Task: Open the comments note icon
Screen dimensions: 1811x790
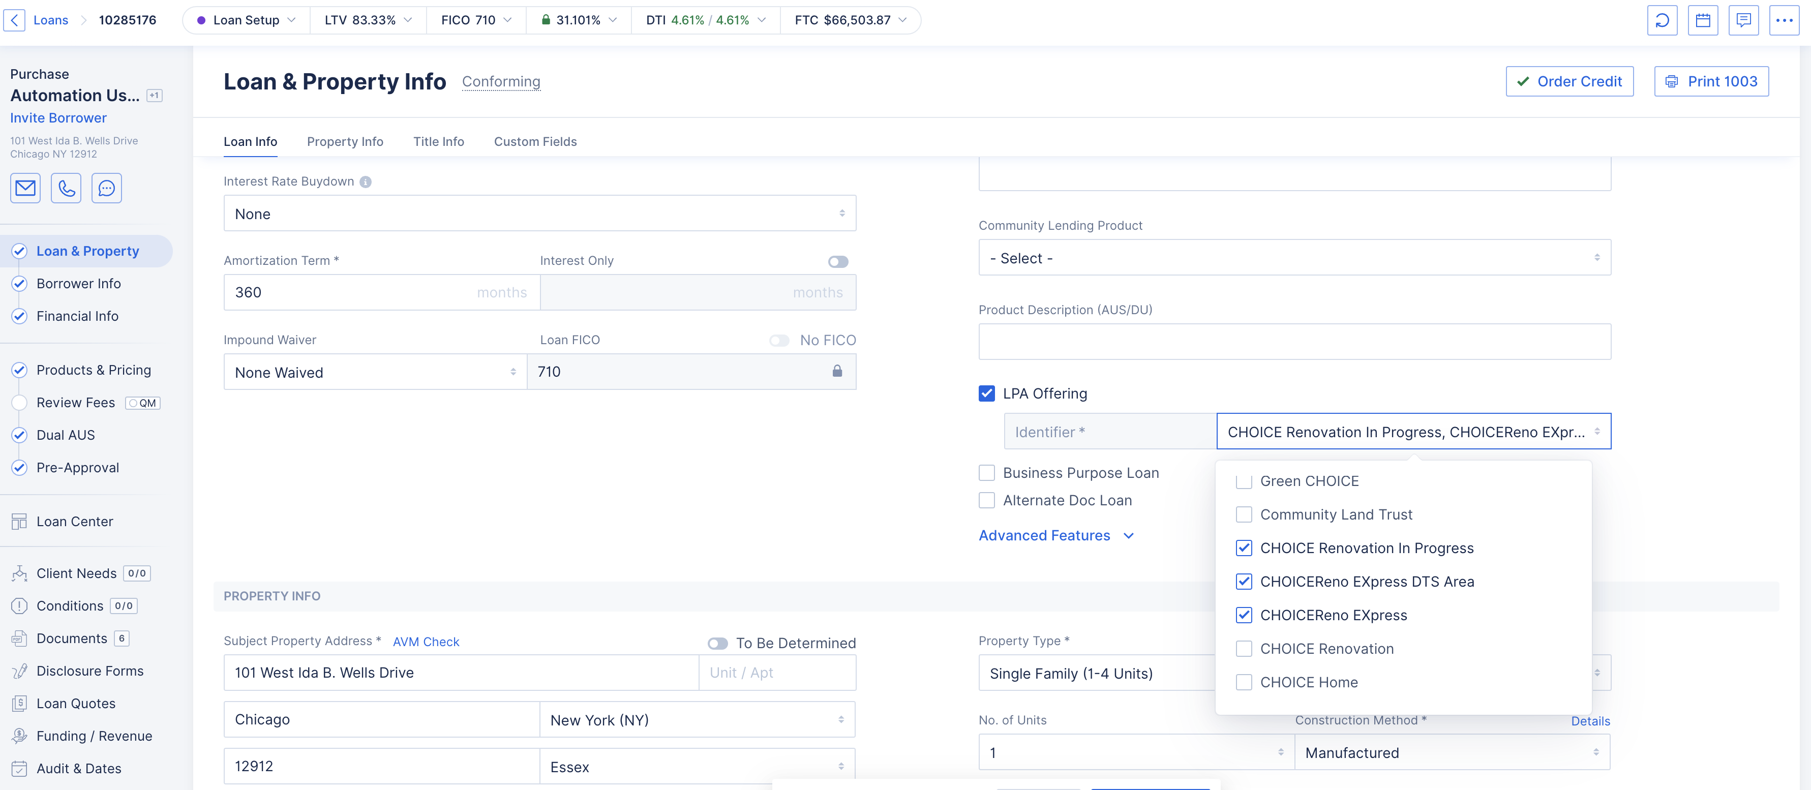Action: pyautogui.click(x=1743, y=20)
